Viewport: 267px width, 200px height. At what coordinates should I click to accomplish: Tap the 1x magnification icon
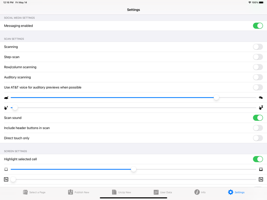pyautogui.click(x=6, y=179)
